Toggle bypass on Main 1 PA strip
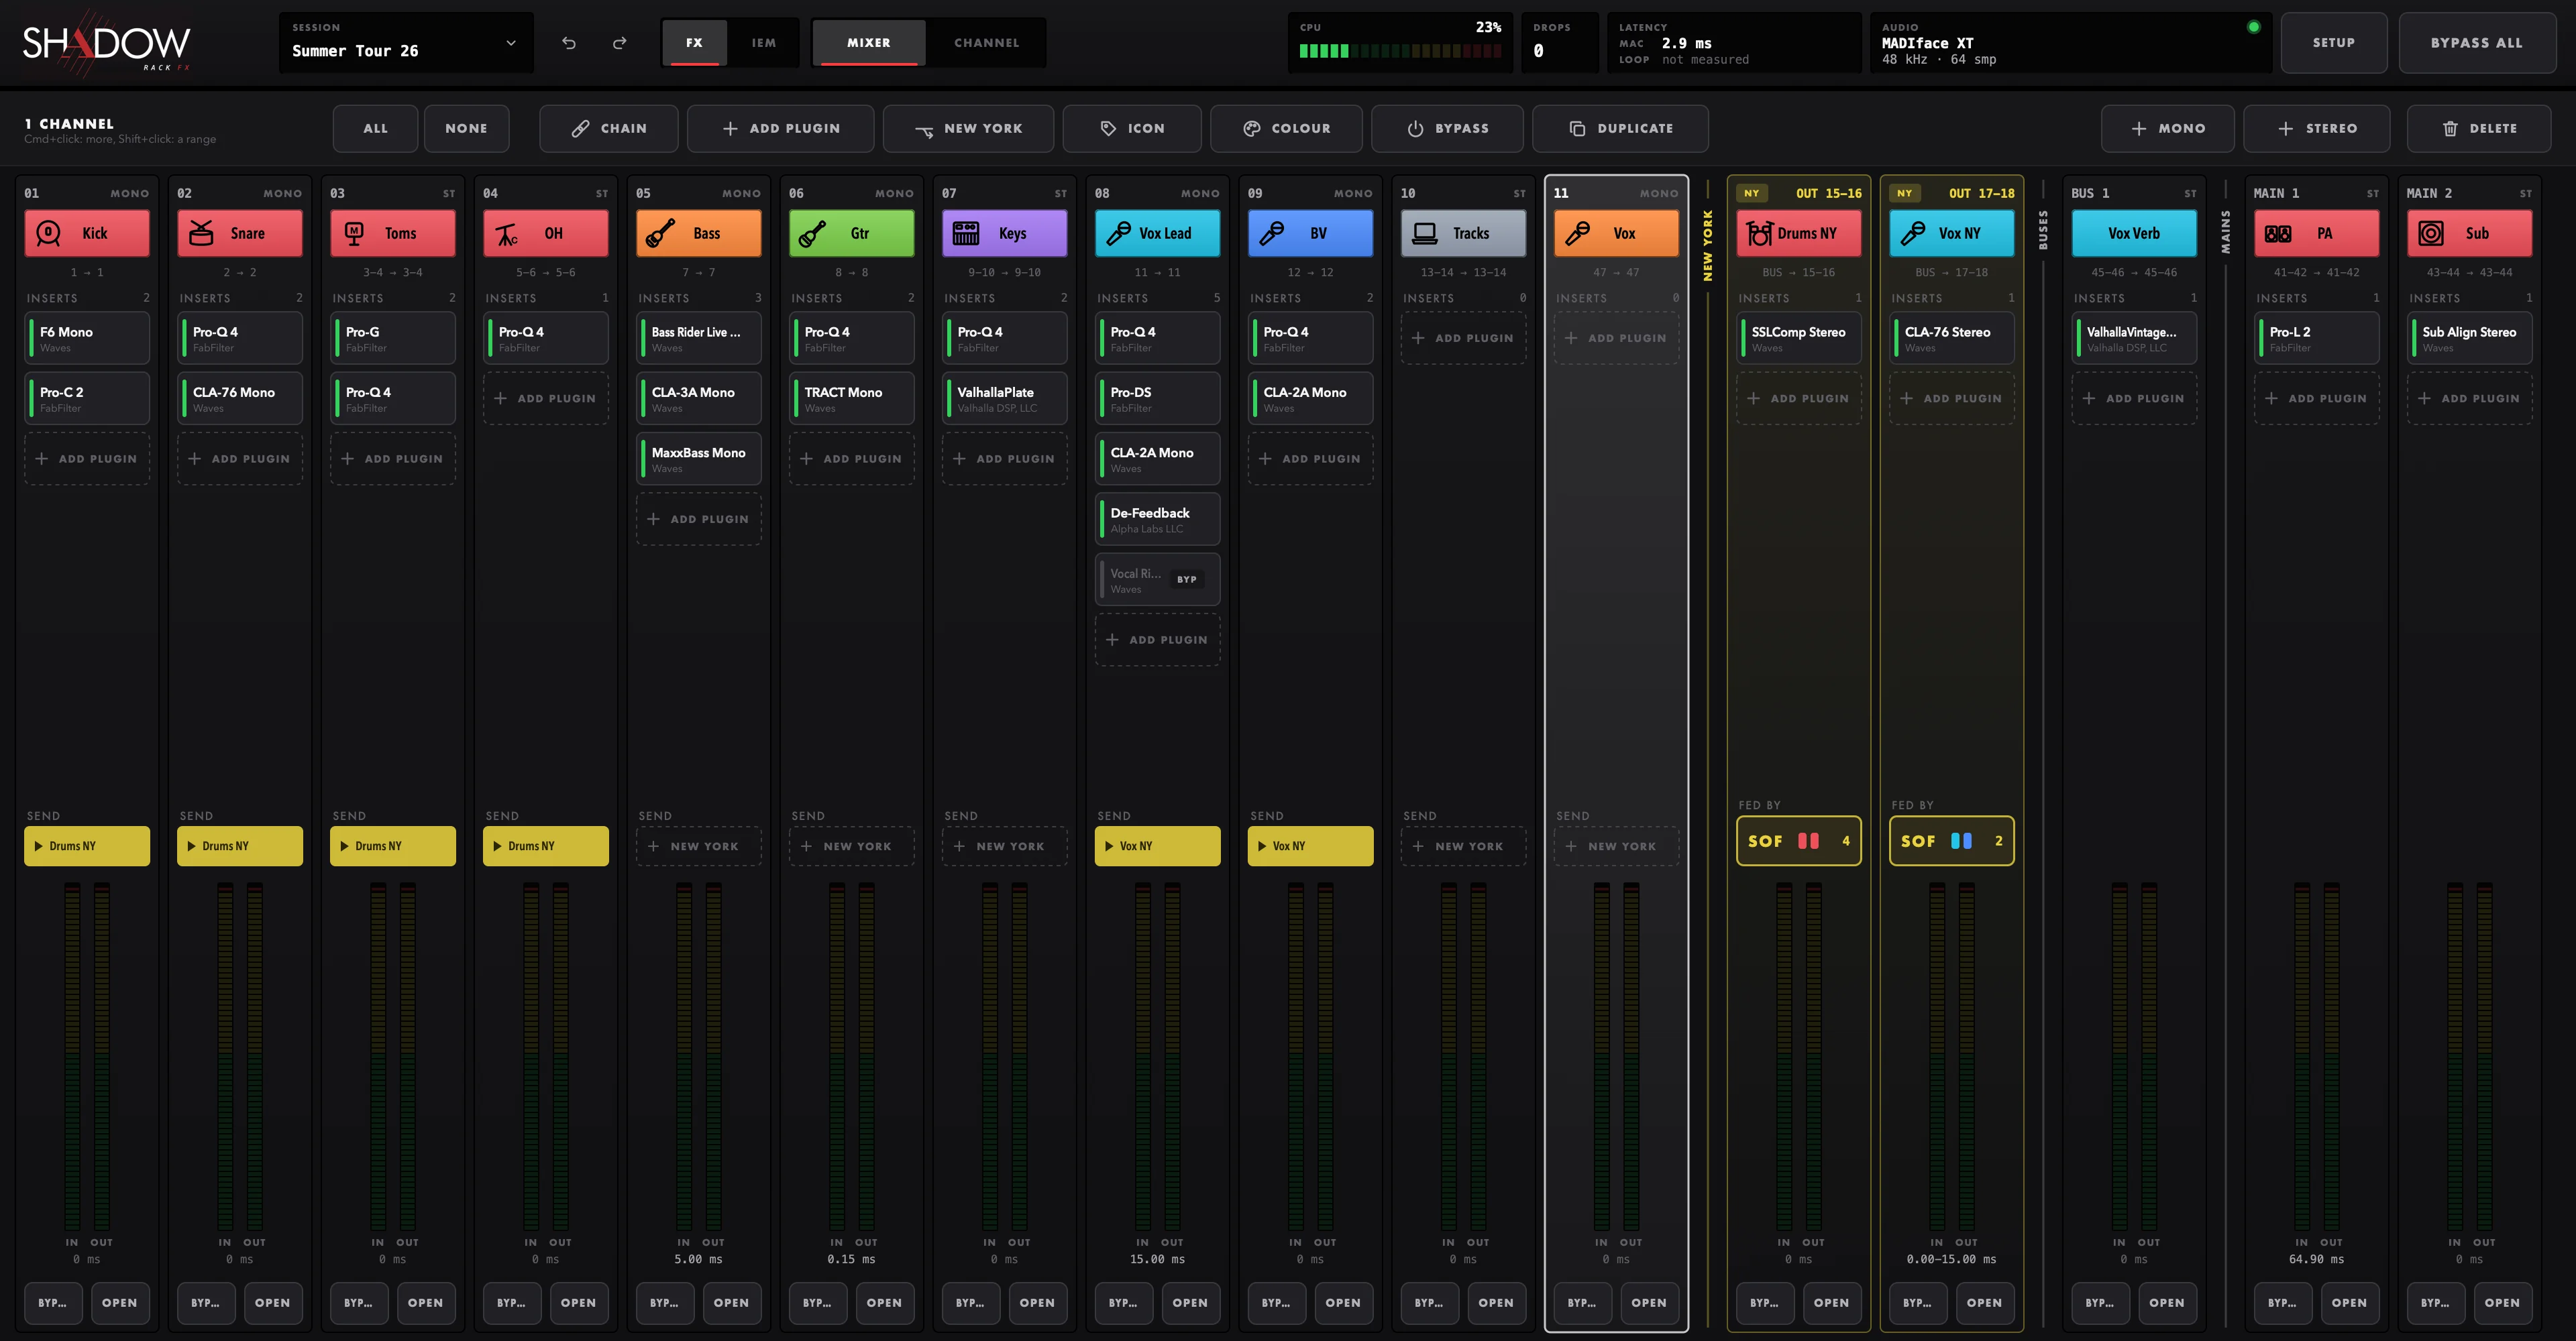The width and height of the screenshot is (2576, 1341). pos(2283,1303)
